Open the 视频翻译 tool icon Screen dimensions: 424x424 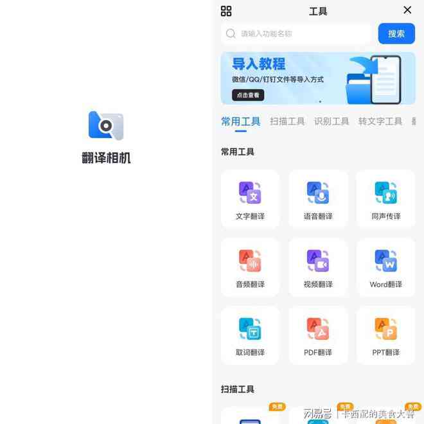[x=318, y=261]
